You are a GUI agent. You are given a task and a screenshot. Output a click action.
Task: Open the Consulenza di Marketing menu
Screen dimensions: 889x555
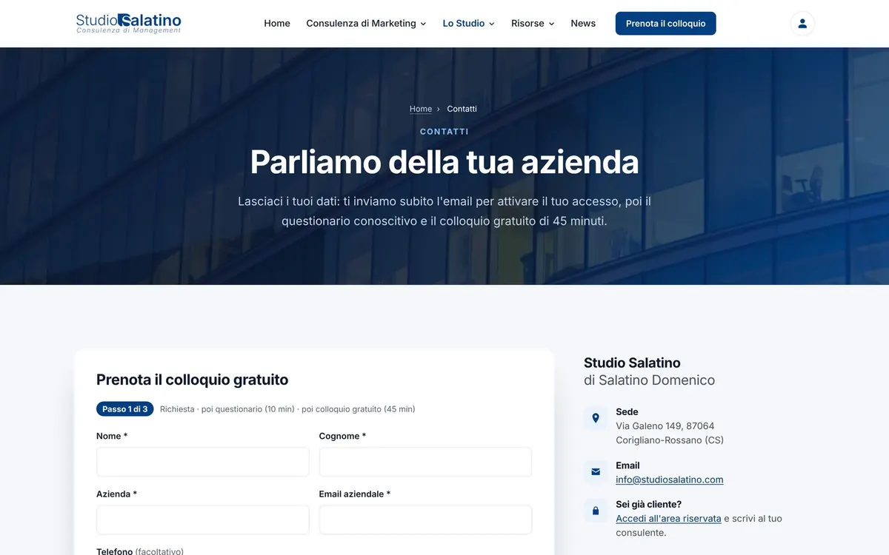[x=366, y=24]
